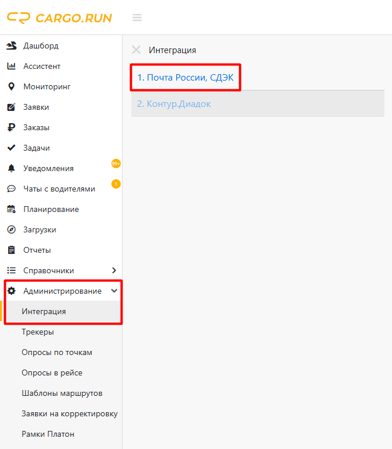Click the Планирование calendar icon
The height and width of the screenshot is (449, 392).
click(x=11, y=209)
